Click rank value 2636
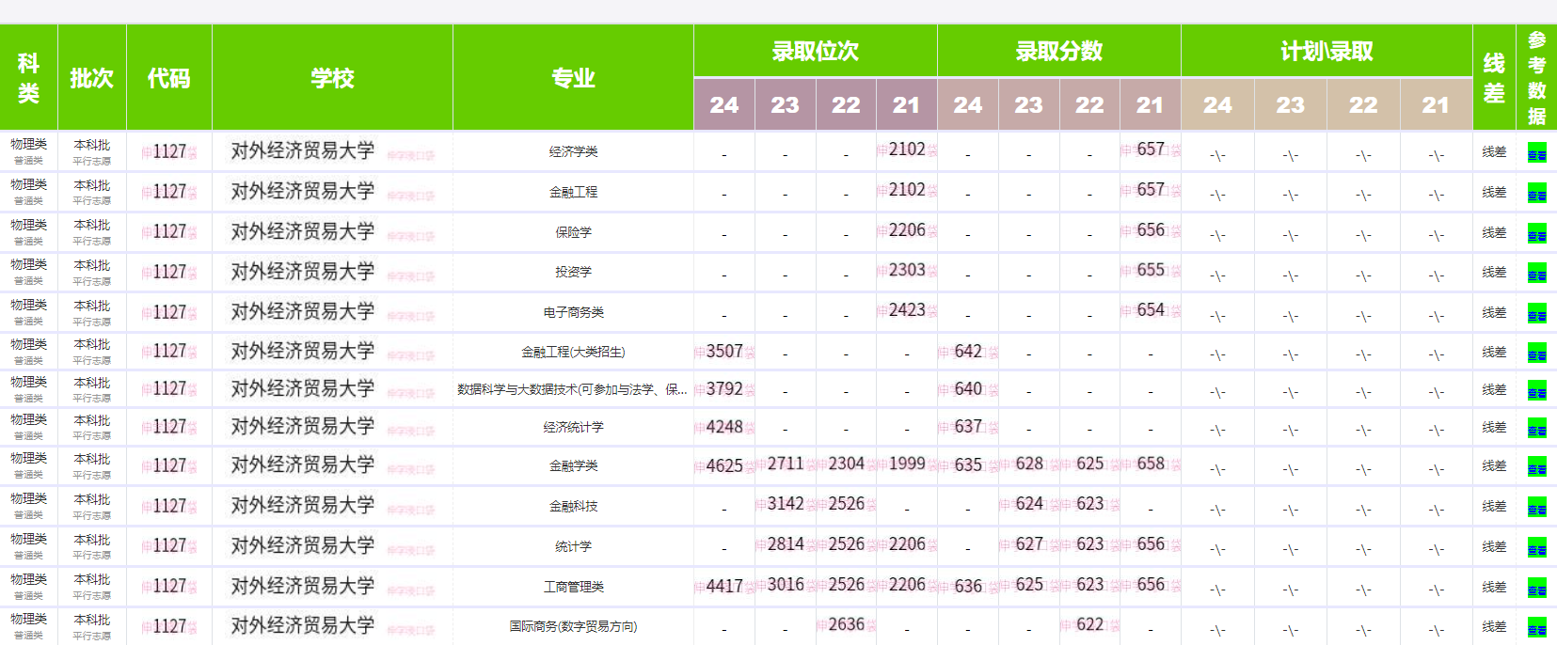Image resolution: width=1557 pixels, height=645 pixels. coord(846,624)
